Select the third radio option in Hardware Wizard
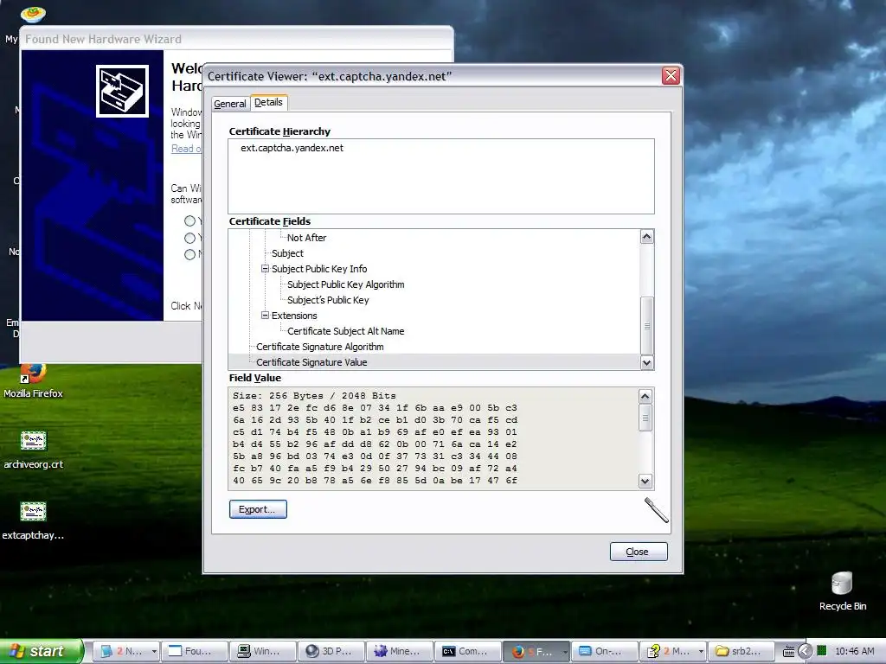This screenshot has width=886, height=664. click(189, 254)
